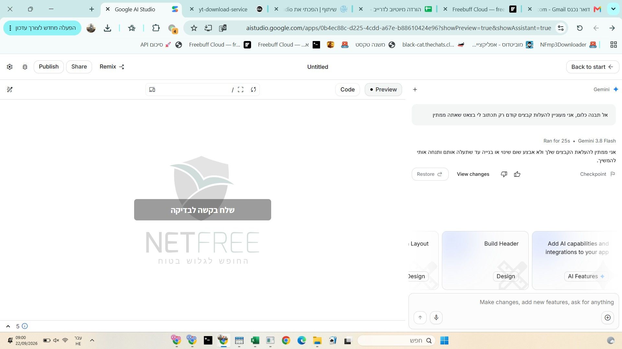622x349 pixels.
Task: Open the Chrome profile avatar
Action: (x=91, y=28)
